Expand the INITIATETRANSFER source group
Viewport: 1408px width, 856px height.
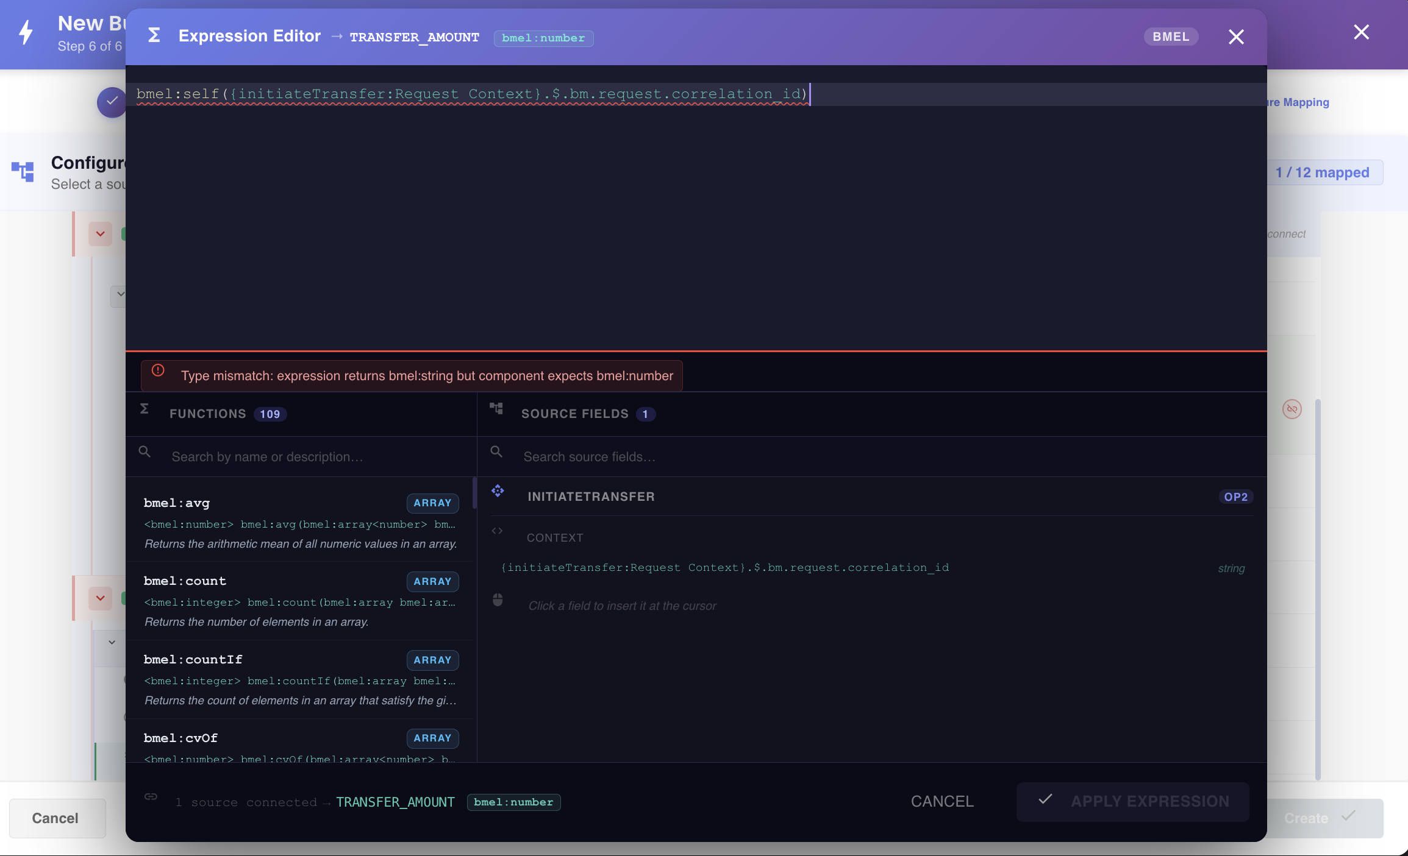pos(872,497)
